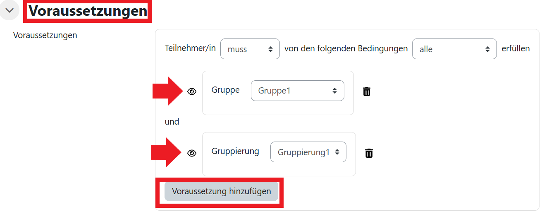Click the "und" connector text
Screen dimensions: 549x214
click(x=172, y=122)
